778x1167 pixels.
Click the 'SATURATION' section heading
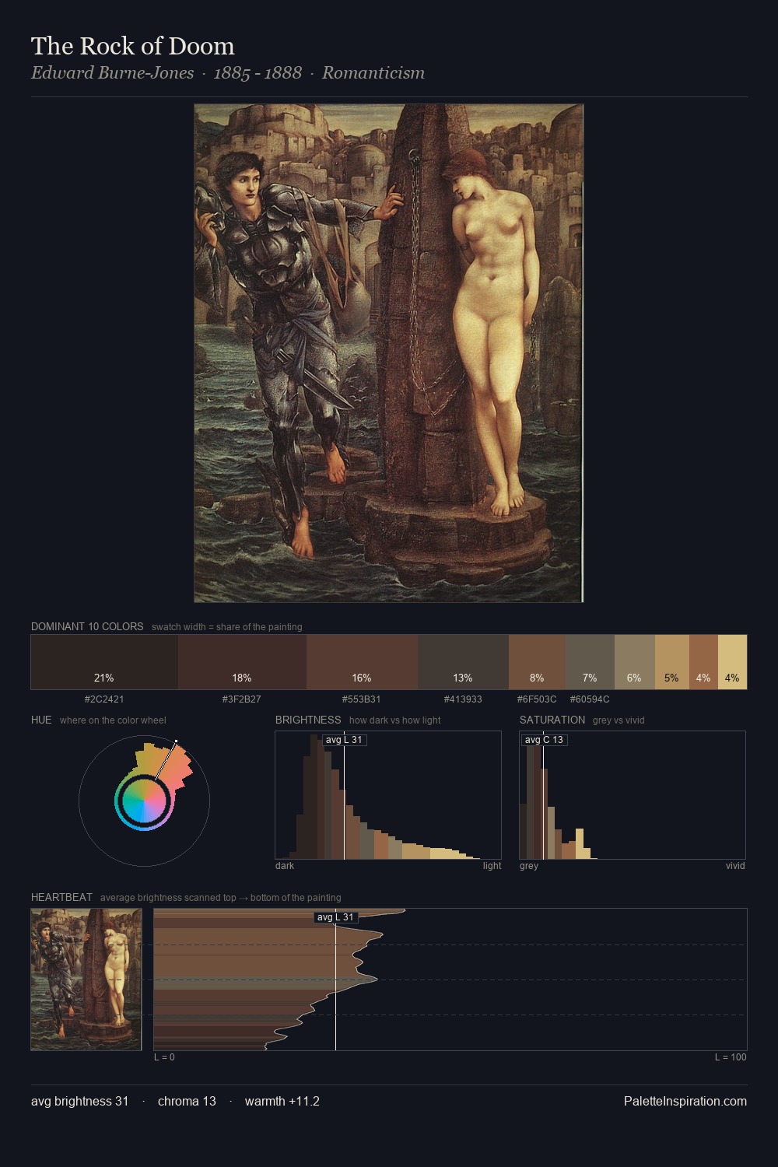(552, 720)
